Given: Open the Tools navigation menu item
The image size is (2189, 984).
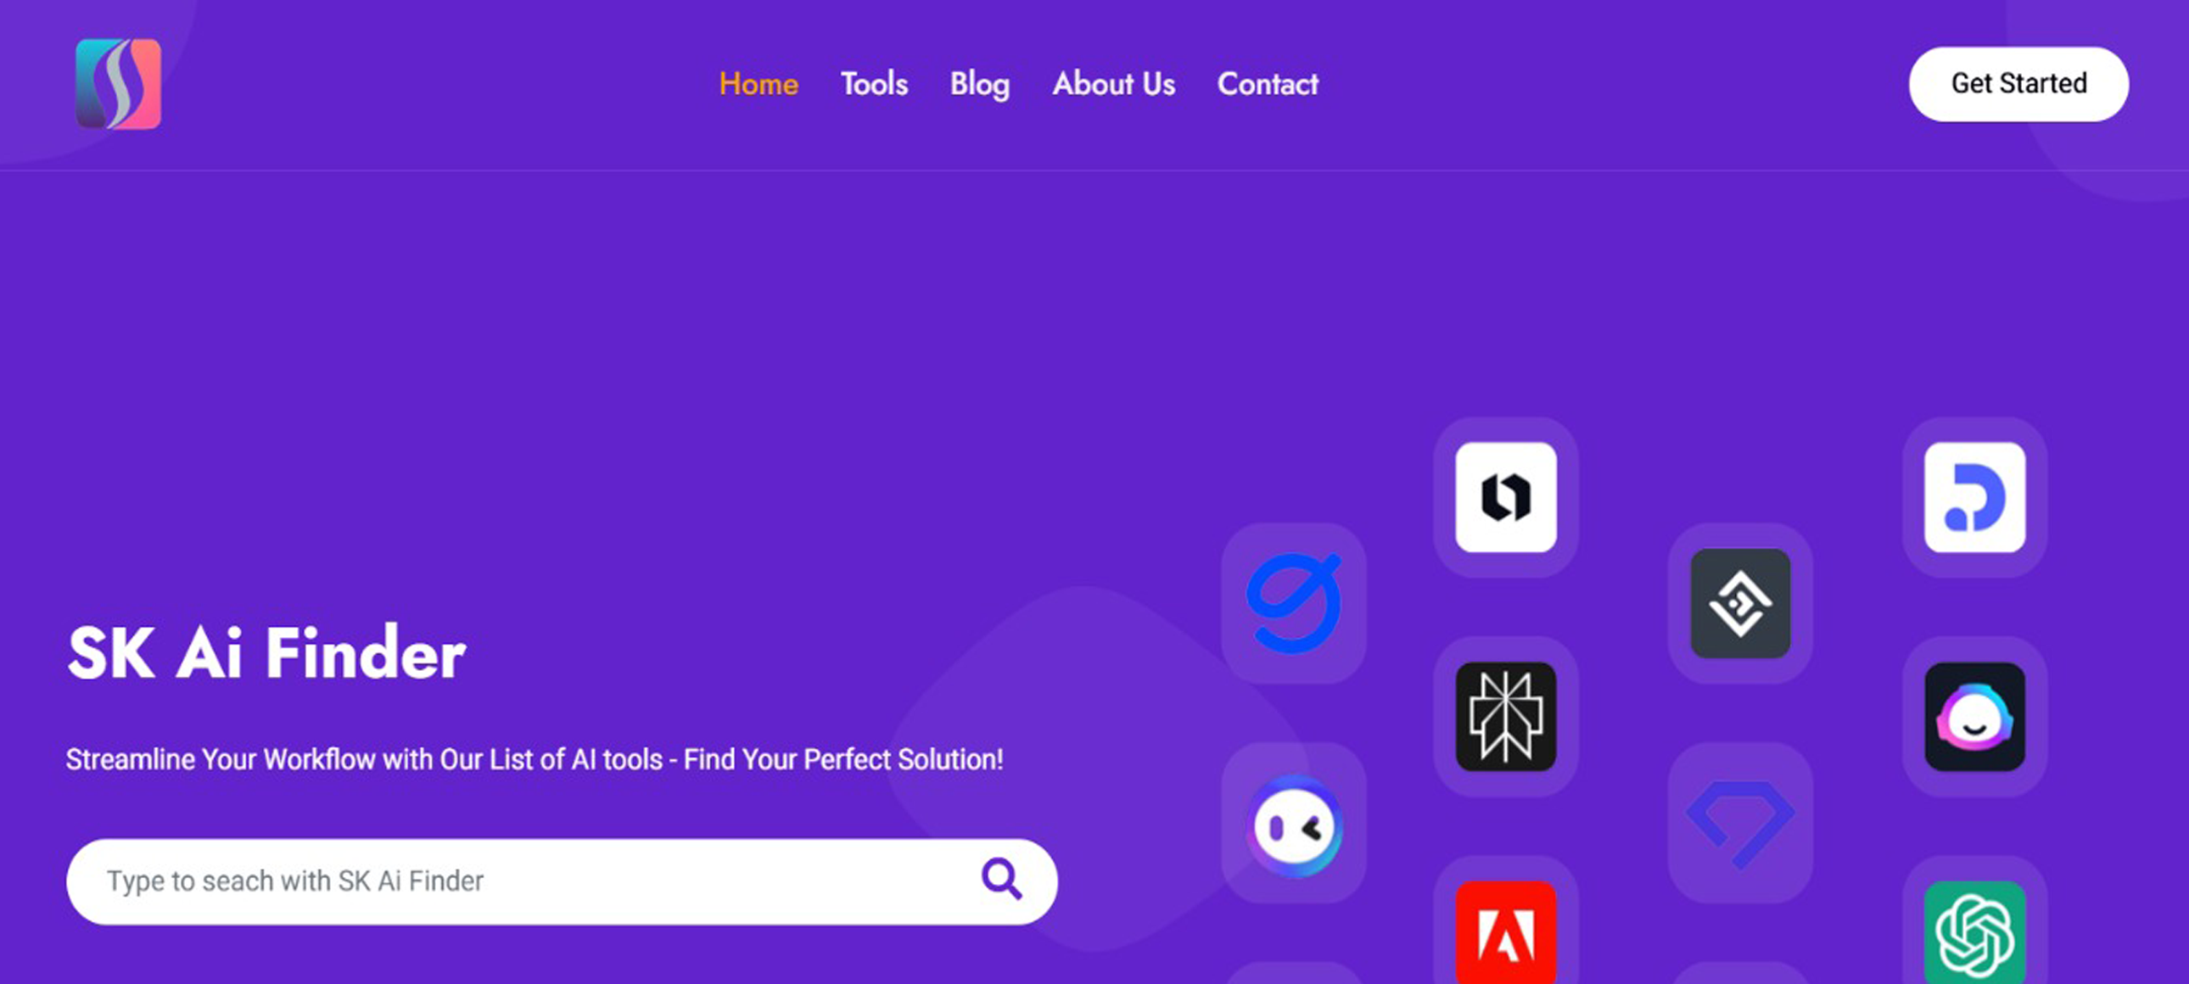Looking at the screenshot, I should (874, 82).
